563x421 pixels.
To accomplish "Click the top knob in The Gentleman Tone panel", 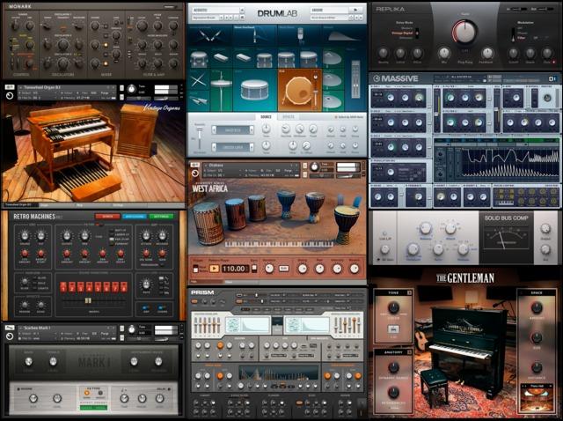I will tap(393, 307).
